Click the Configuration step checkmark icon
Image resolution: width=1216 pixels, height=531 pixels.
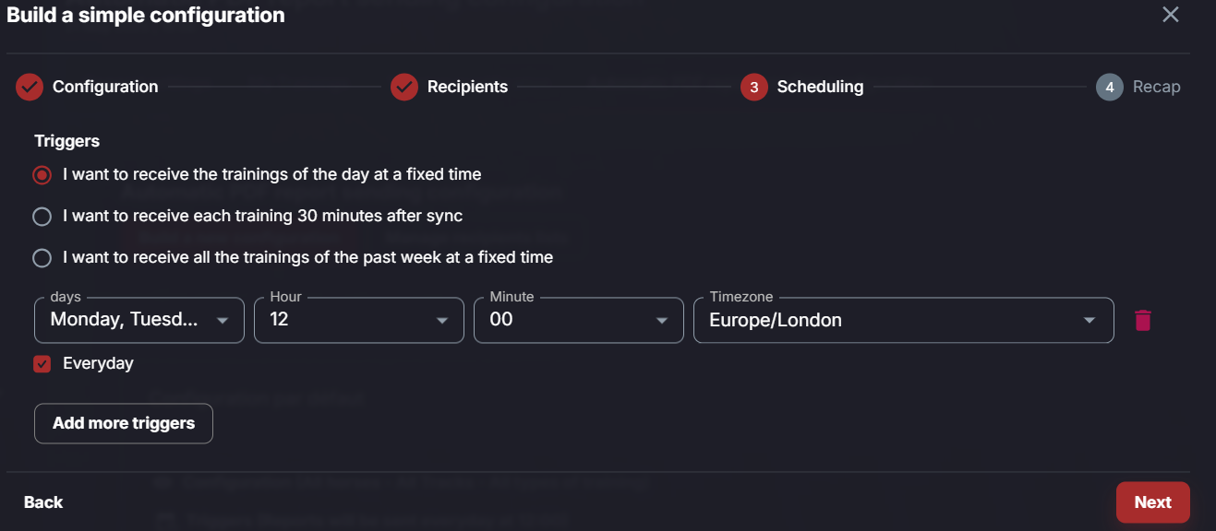pyautogui.click(x=30, y=87)
